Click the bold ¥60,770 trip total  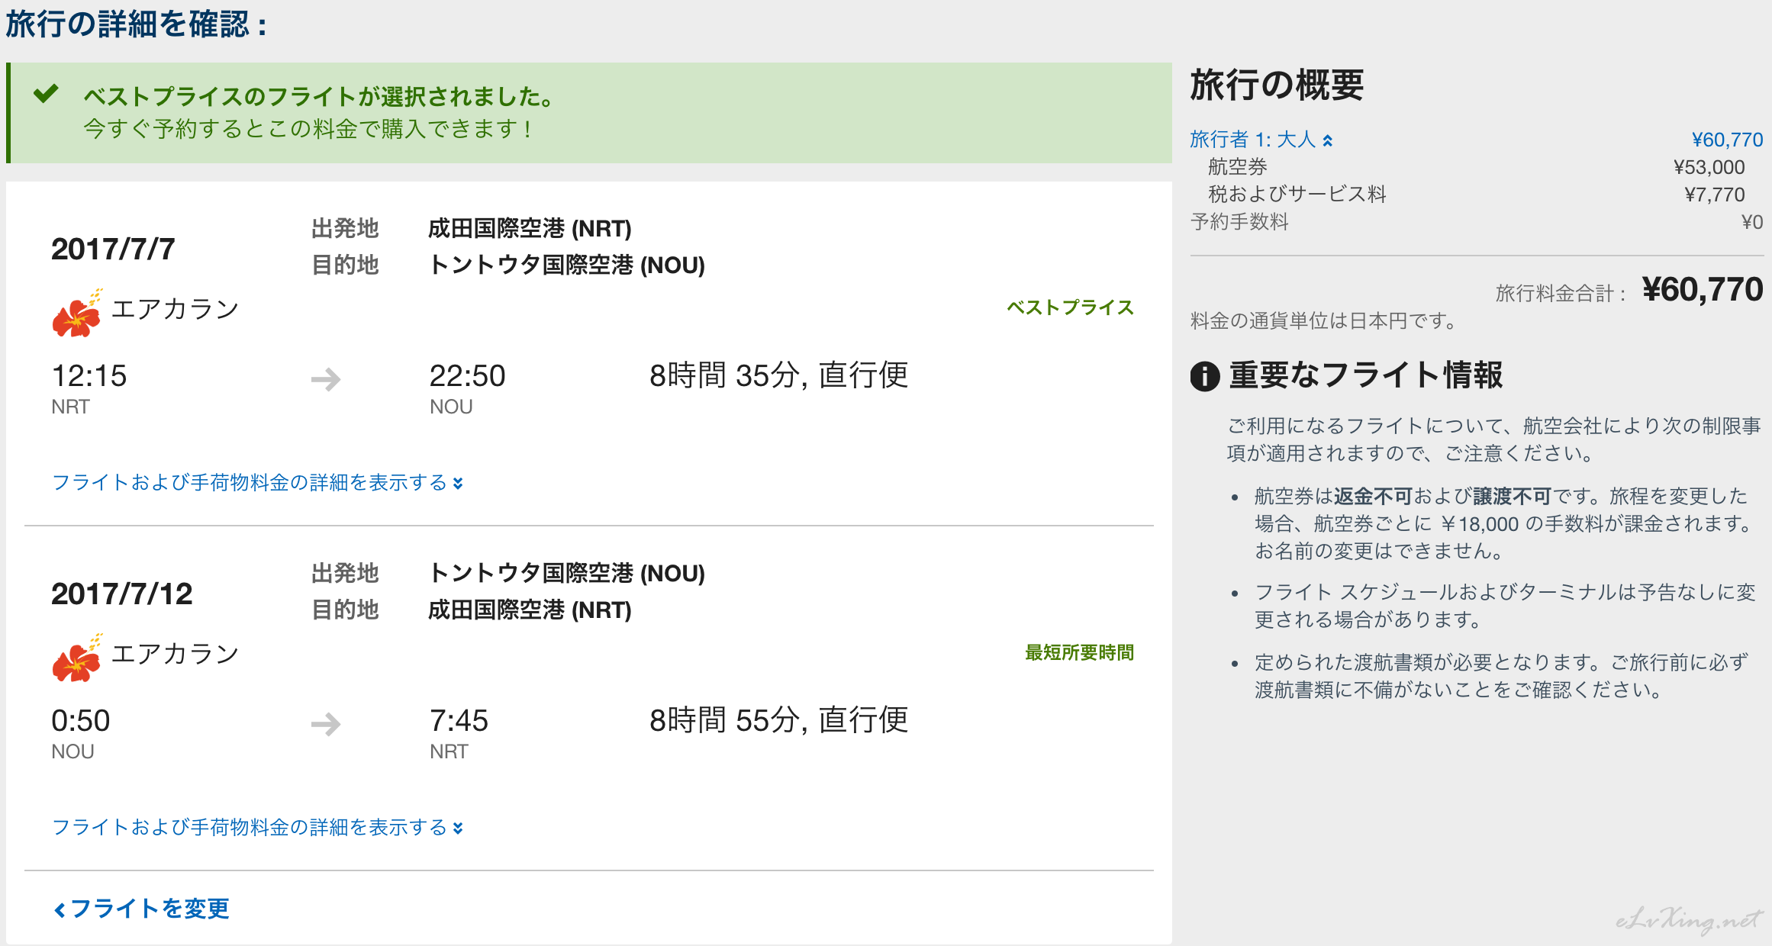pos(1702,290)
